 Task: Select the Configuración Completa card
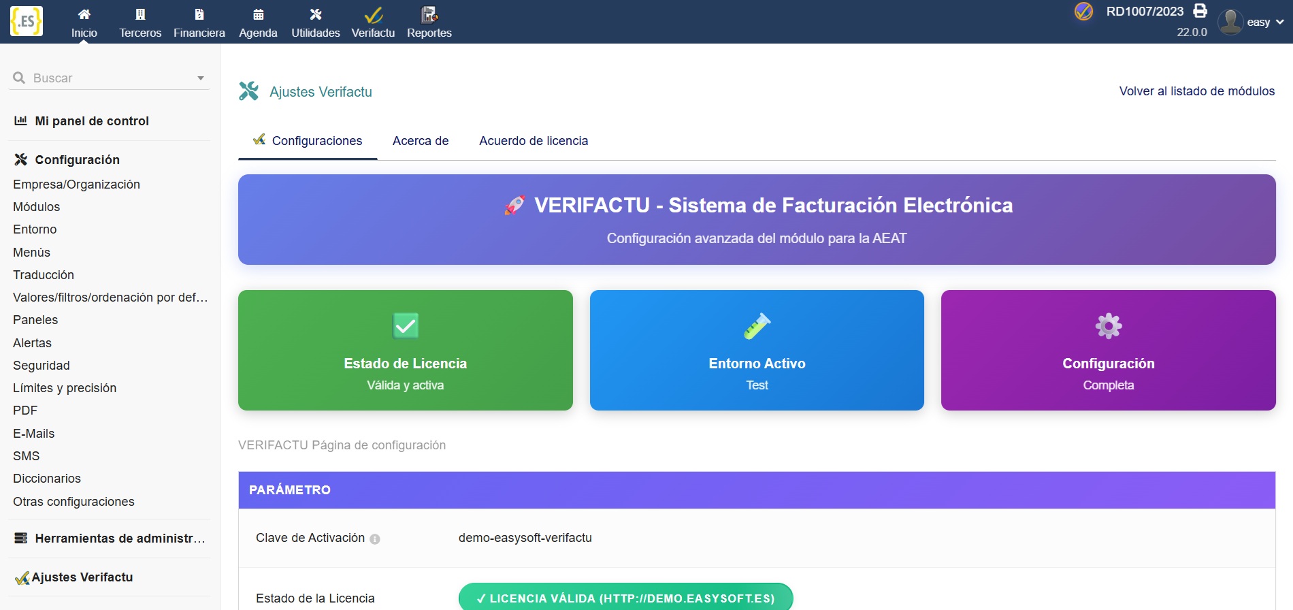(1109, 350)
